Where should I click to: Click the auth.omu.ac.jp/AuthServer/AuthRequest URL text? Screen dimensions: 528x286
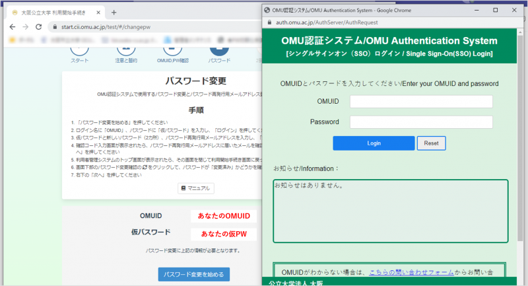327,22
